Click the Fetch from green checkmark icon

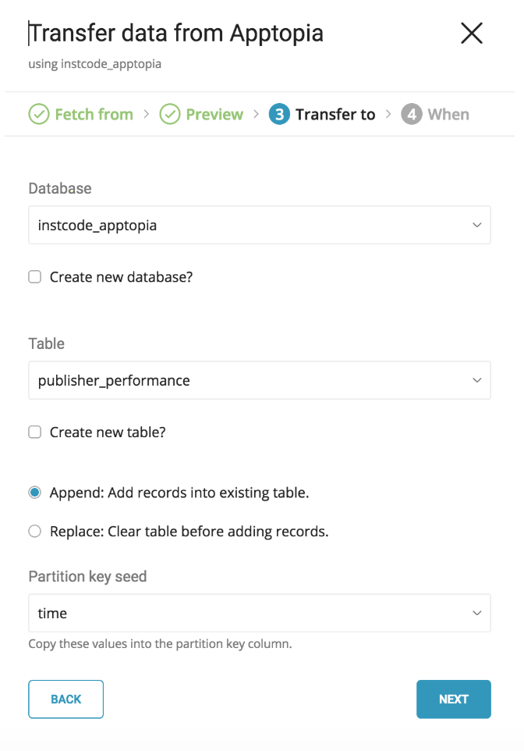coord(39,115)
